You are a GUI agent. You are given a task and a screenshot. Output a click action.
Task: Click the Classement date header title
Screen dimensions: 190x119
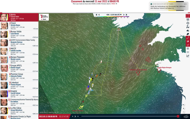click(x=95, y=1)
